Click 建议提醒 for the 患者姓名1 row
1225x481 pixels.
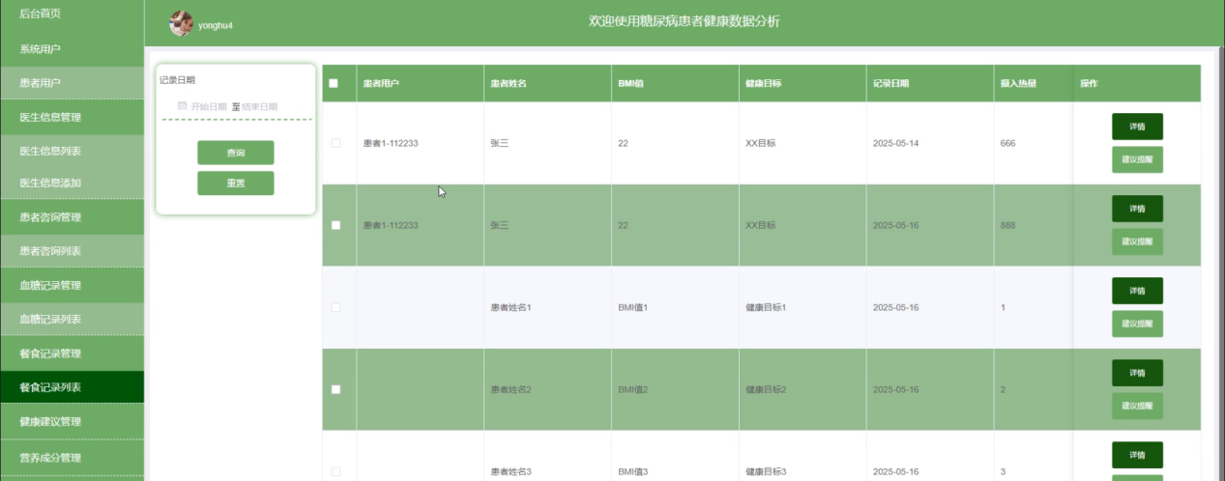[1137, 325]
